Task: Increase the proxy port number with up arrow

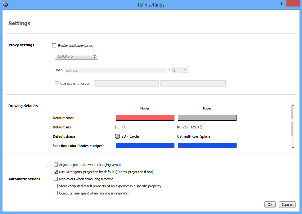Action: [185, 69]
